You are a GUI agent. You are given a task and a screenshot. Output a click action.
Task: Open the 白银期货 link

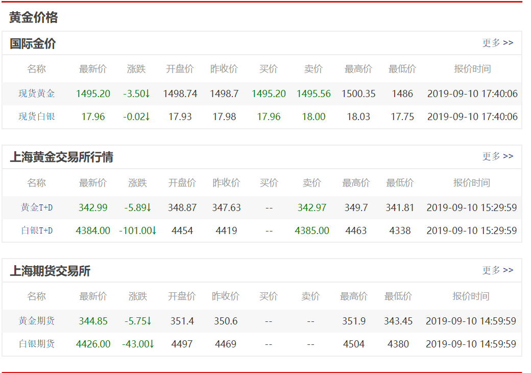37,344
